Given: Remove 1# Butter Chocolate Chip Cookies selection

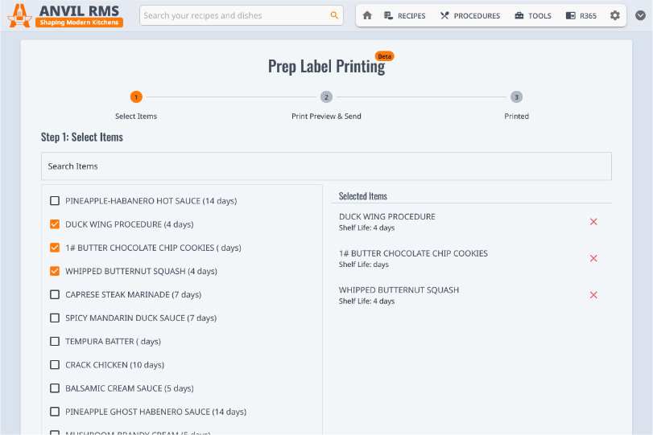Looking at the screenshot, I should pos(593,258).
